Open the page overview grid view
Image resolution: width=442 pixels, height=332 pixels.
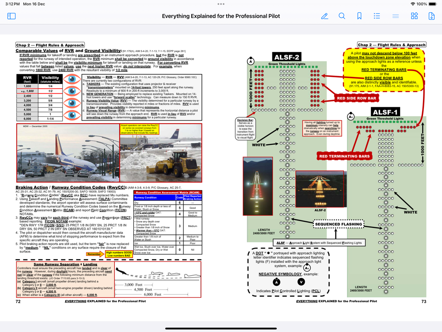coord(414,16)
